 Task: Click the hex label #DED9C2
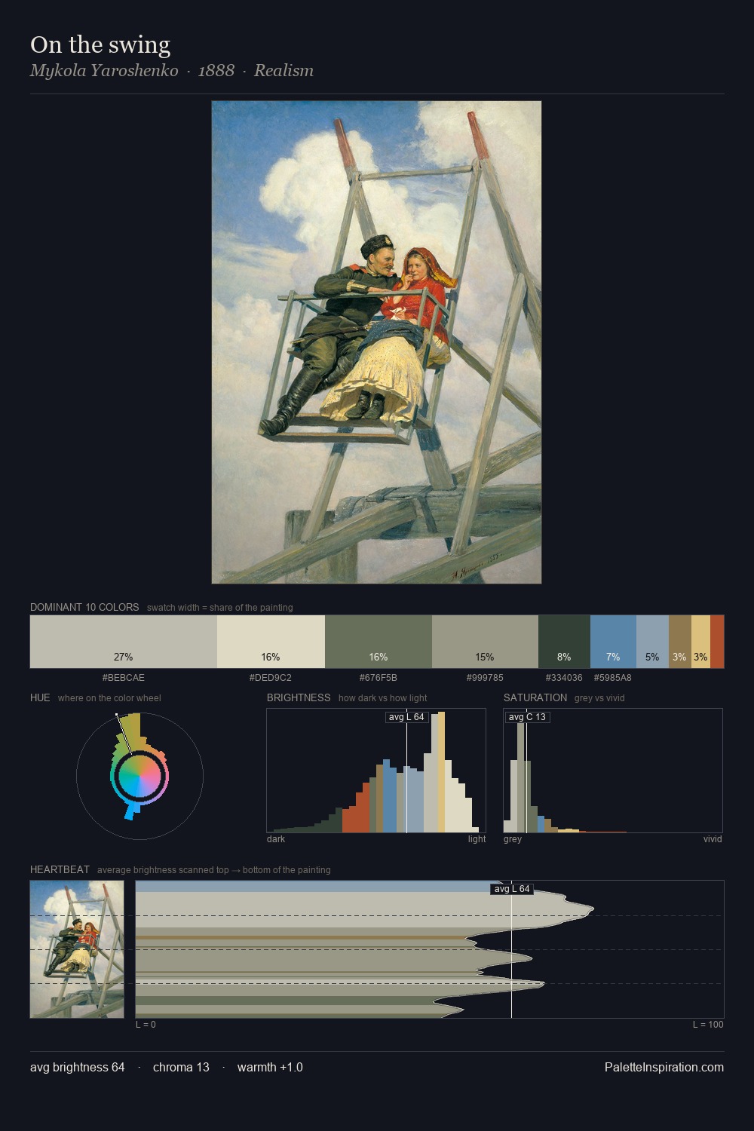(271, 678)
